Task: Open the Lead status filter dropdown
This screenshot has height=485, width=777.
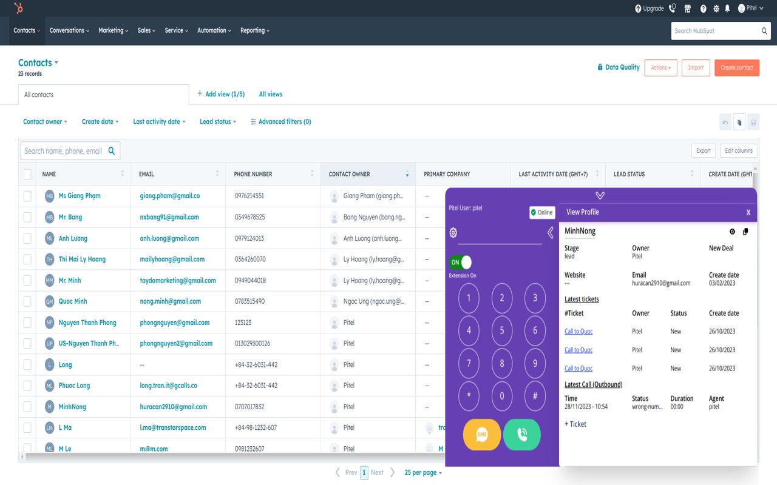Action: coord(218,122)
